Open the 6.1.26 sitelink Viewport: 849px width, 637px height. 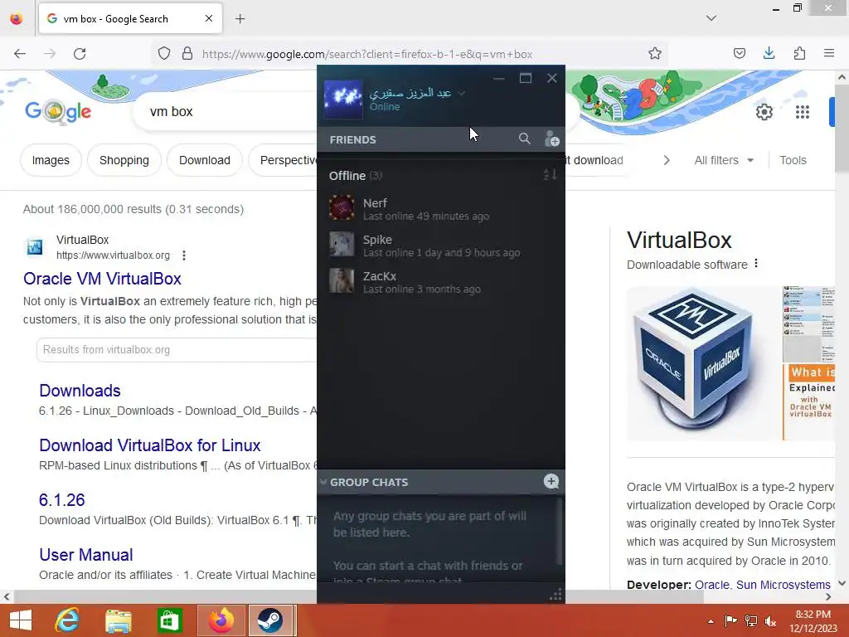pos(61,500)
